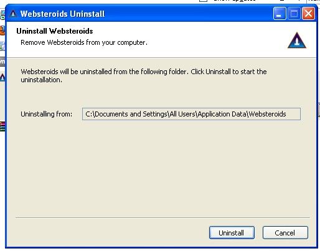Click the uninstall folder description paragraph
The height and width of the screenshot is (251, 320).
click(x=144, y=75)
